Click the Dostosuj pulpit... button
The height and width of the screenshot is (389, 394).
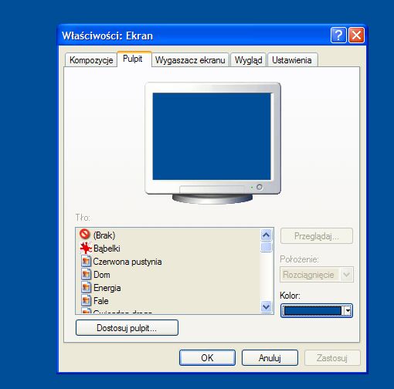coord(127,328)
